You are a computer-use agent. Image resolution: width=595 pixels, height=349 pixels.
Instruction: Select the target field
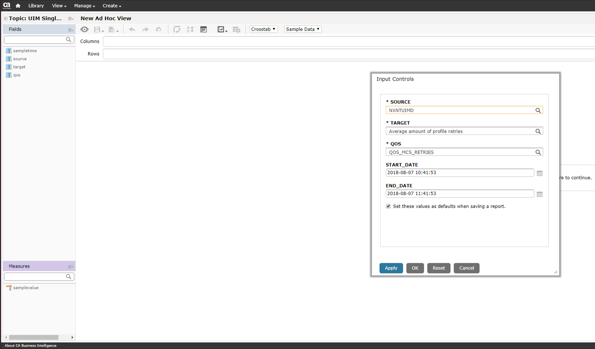(x=19, y=67)
